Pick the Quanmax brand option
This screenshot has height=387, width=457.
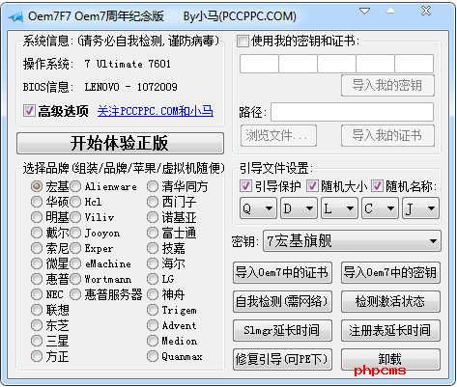click(153, 356)
